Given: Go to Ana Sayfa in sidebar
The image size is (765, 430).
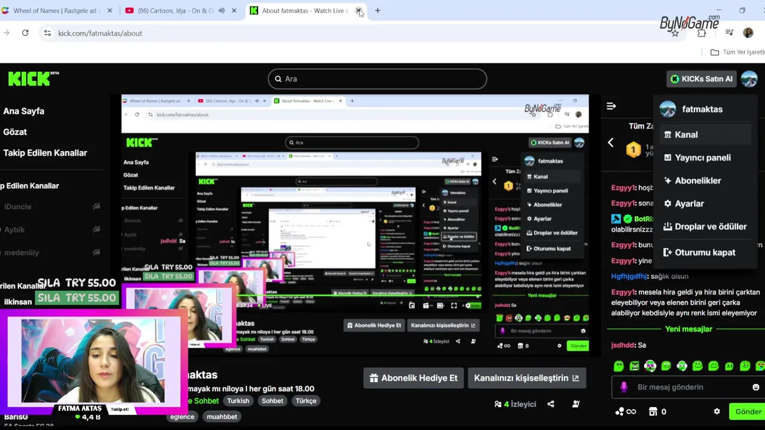Looking at the screenshot, I should click(x=24, y=111).
